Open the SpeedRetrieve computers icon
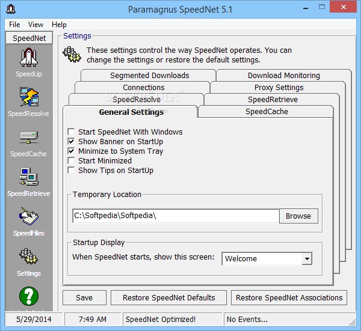 (x=29, y=177)
